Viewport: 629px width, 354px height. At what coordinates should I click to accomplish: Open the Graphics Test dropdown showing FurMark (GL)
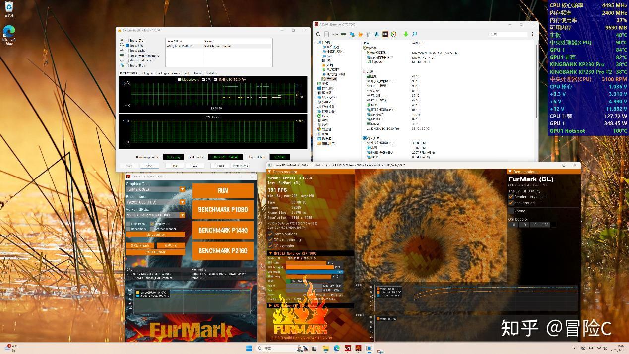coord(156,189)
